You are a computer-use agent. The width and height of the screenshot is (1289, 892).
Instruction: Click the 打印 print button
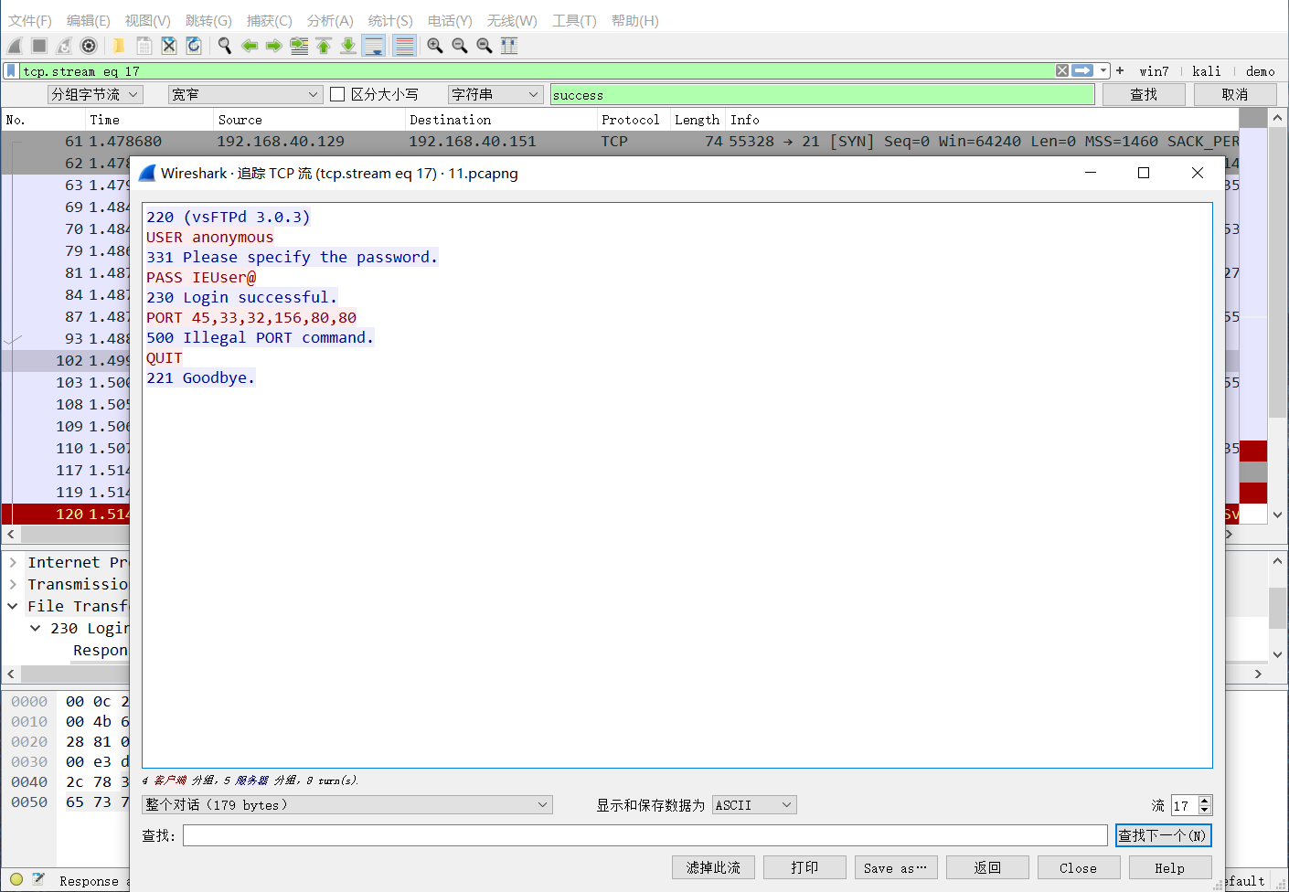[805, 867]
